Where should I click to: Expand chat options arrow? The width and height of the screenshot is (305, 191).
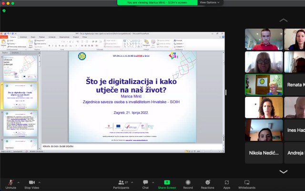[x=153, y=182]
